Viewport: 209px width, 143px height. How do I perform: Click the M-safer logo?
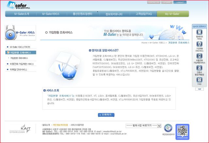pyautogui.click(x=18, y=5)
